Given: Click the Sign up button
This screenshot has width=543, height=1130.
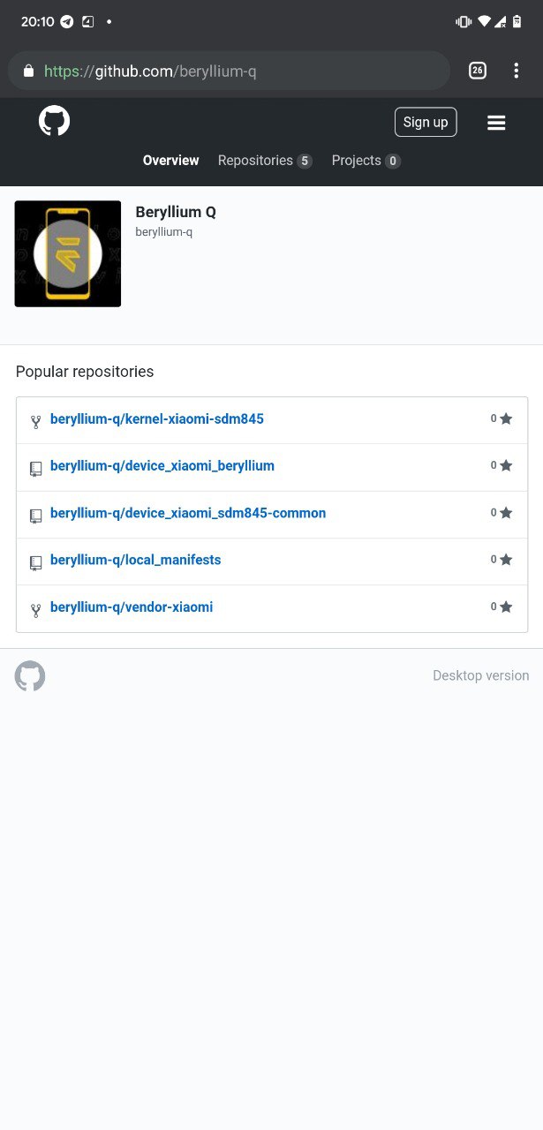Looking at the screenshot, I should tap(426, 122).
